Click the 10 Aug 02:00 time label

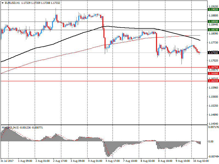[x=201, y=161]
